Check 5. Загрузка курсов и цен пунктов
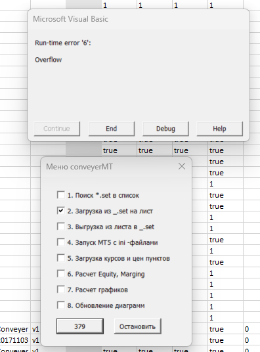 click(61, 258)
